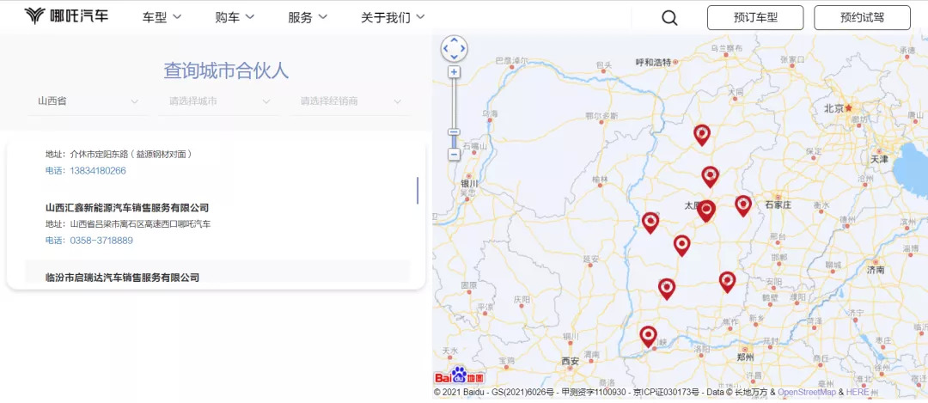
Task: Click the 预订车型 button
Action: [755, 18]
